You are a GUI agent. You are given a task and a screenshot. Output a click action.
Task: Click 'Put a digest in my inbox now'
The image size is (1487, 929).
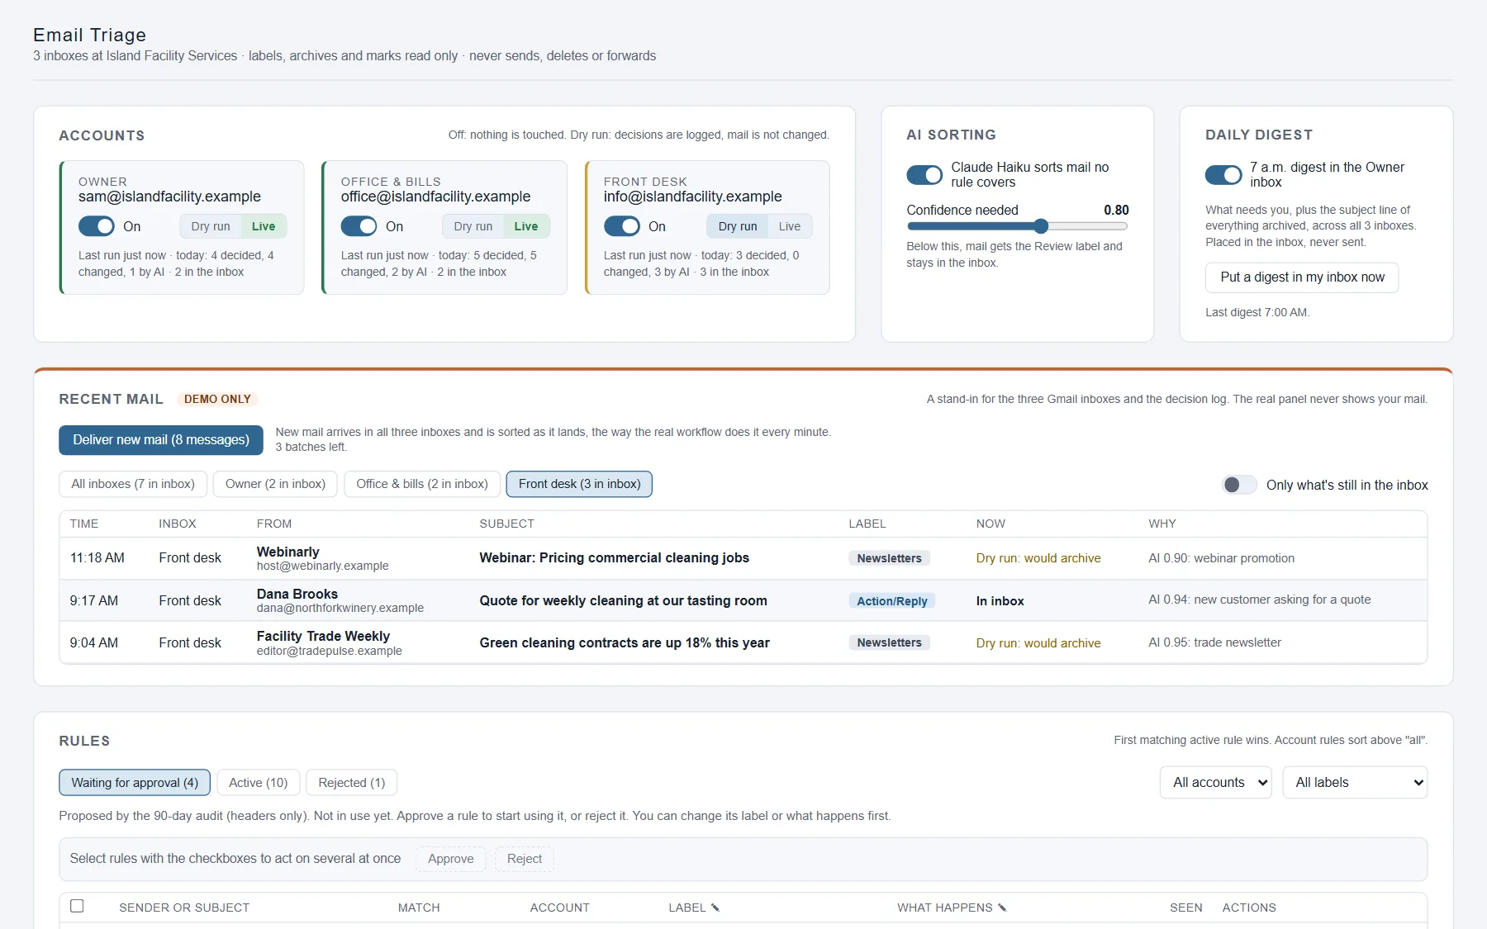(x=1302, y=277)
